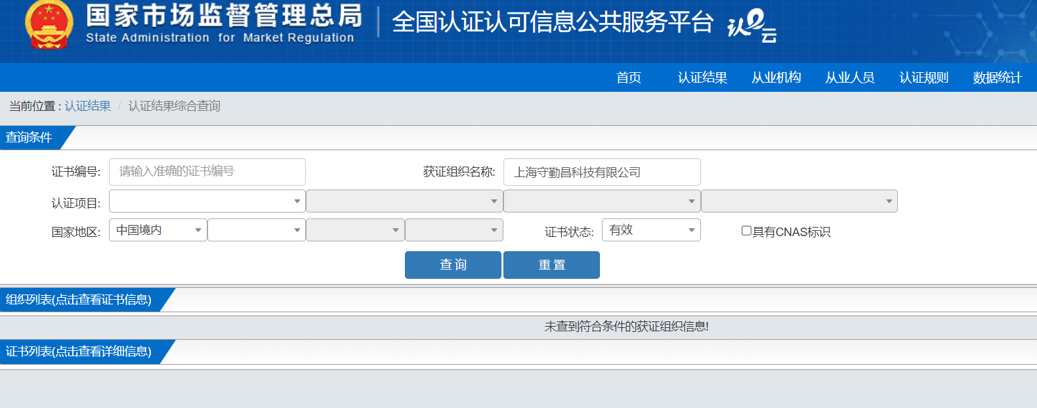Click the 认证结果 breadcrumb link
1037x408 pixels.
[x=88, y=106]
